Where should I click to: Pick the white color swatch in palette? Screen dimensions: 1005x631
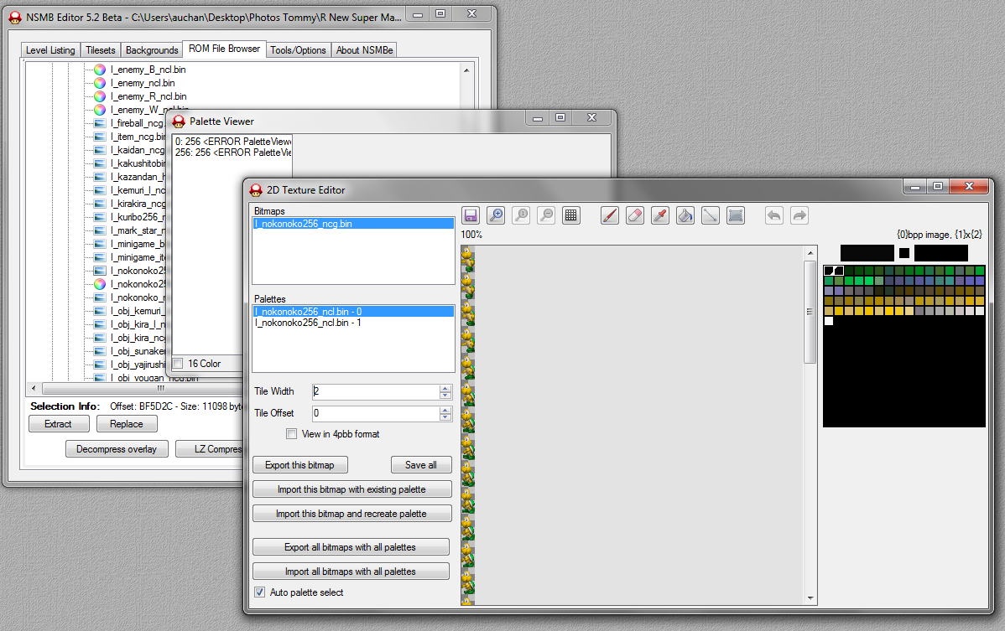[829, 321]
